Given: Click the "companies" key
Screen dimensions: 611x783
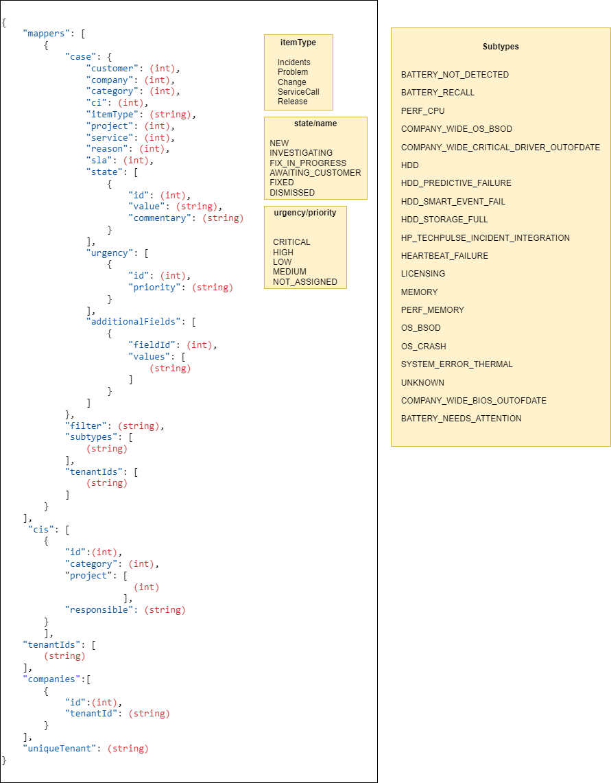Looking at the screenshot, I should [51, 679].
